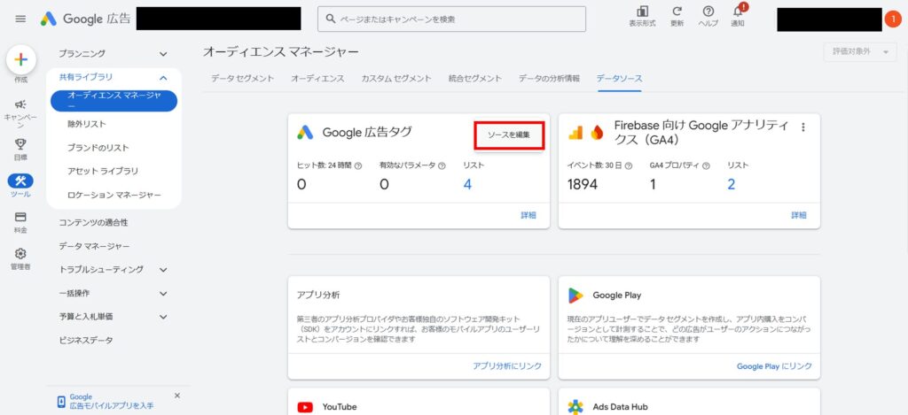Click the Ads Data Hub logo icon

(x=575, y=407)
